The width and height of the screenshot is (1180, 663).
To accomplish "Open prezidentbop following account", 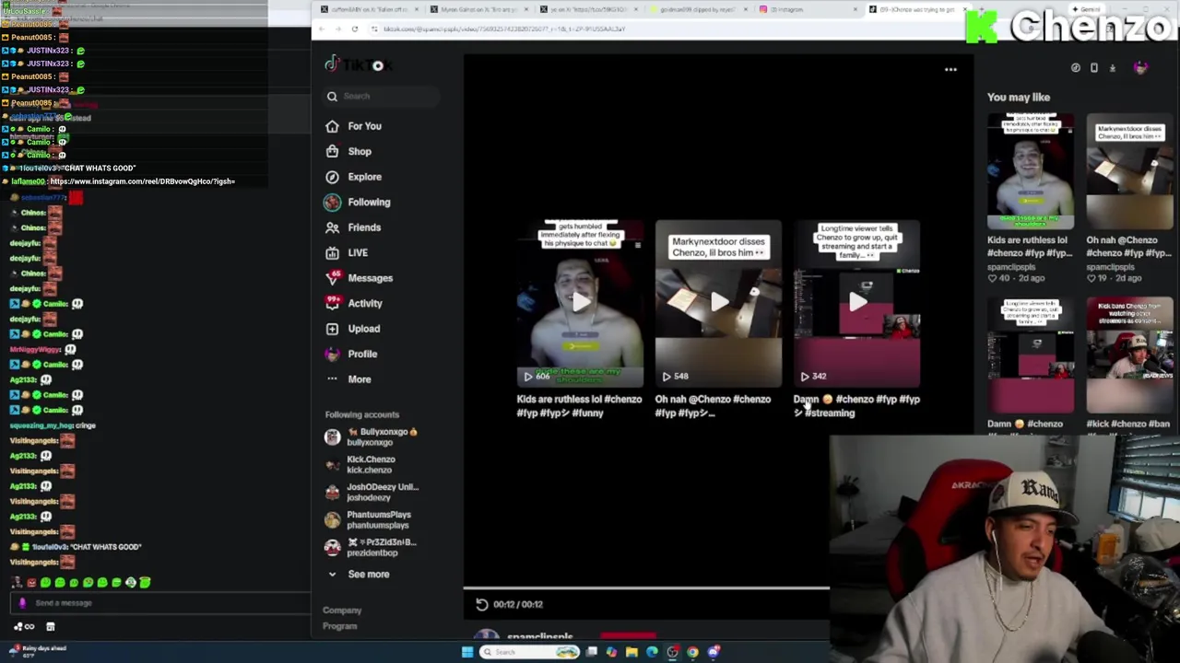I will pyautogui.click(x=371, y=547).
